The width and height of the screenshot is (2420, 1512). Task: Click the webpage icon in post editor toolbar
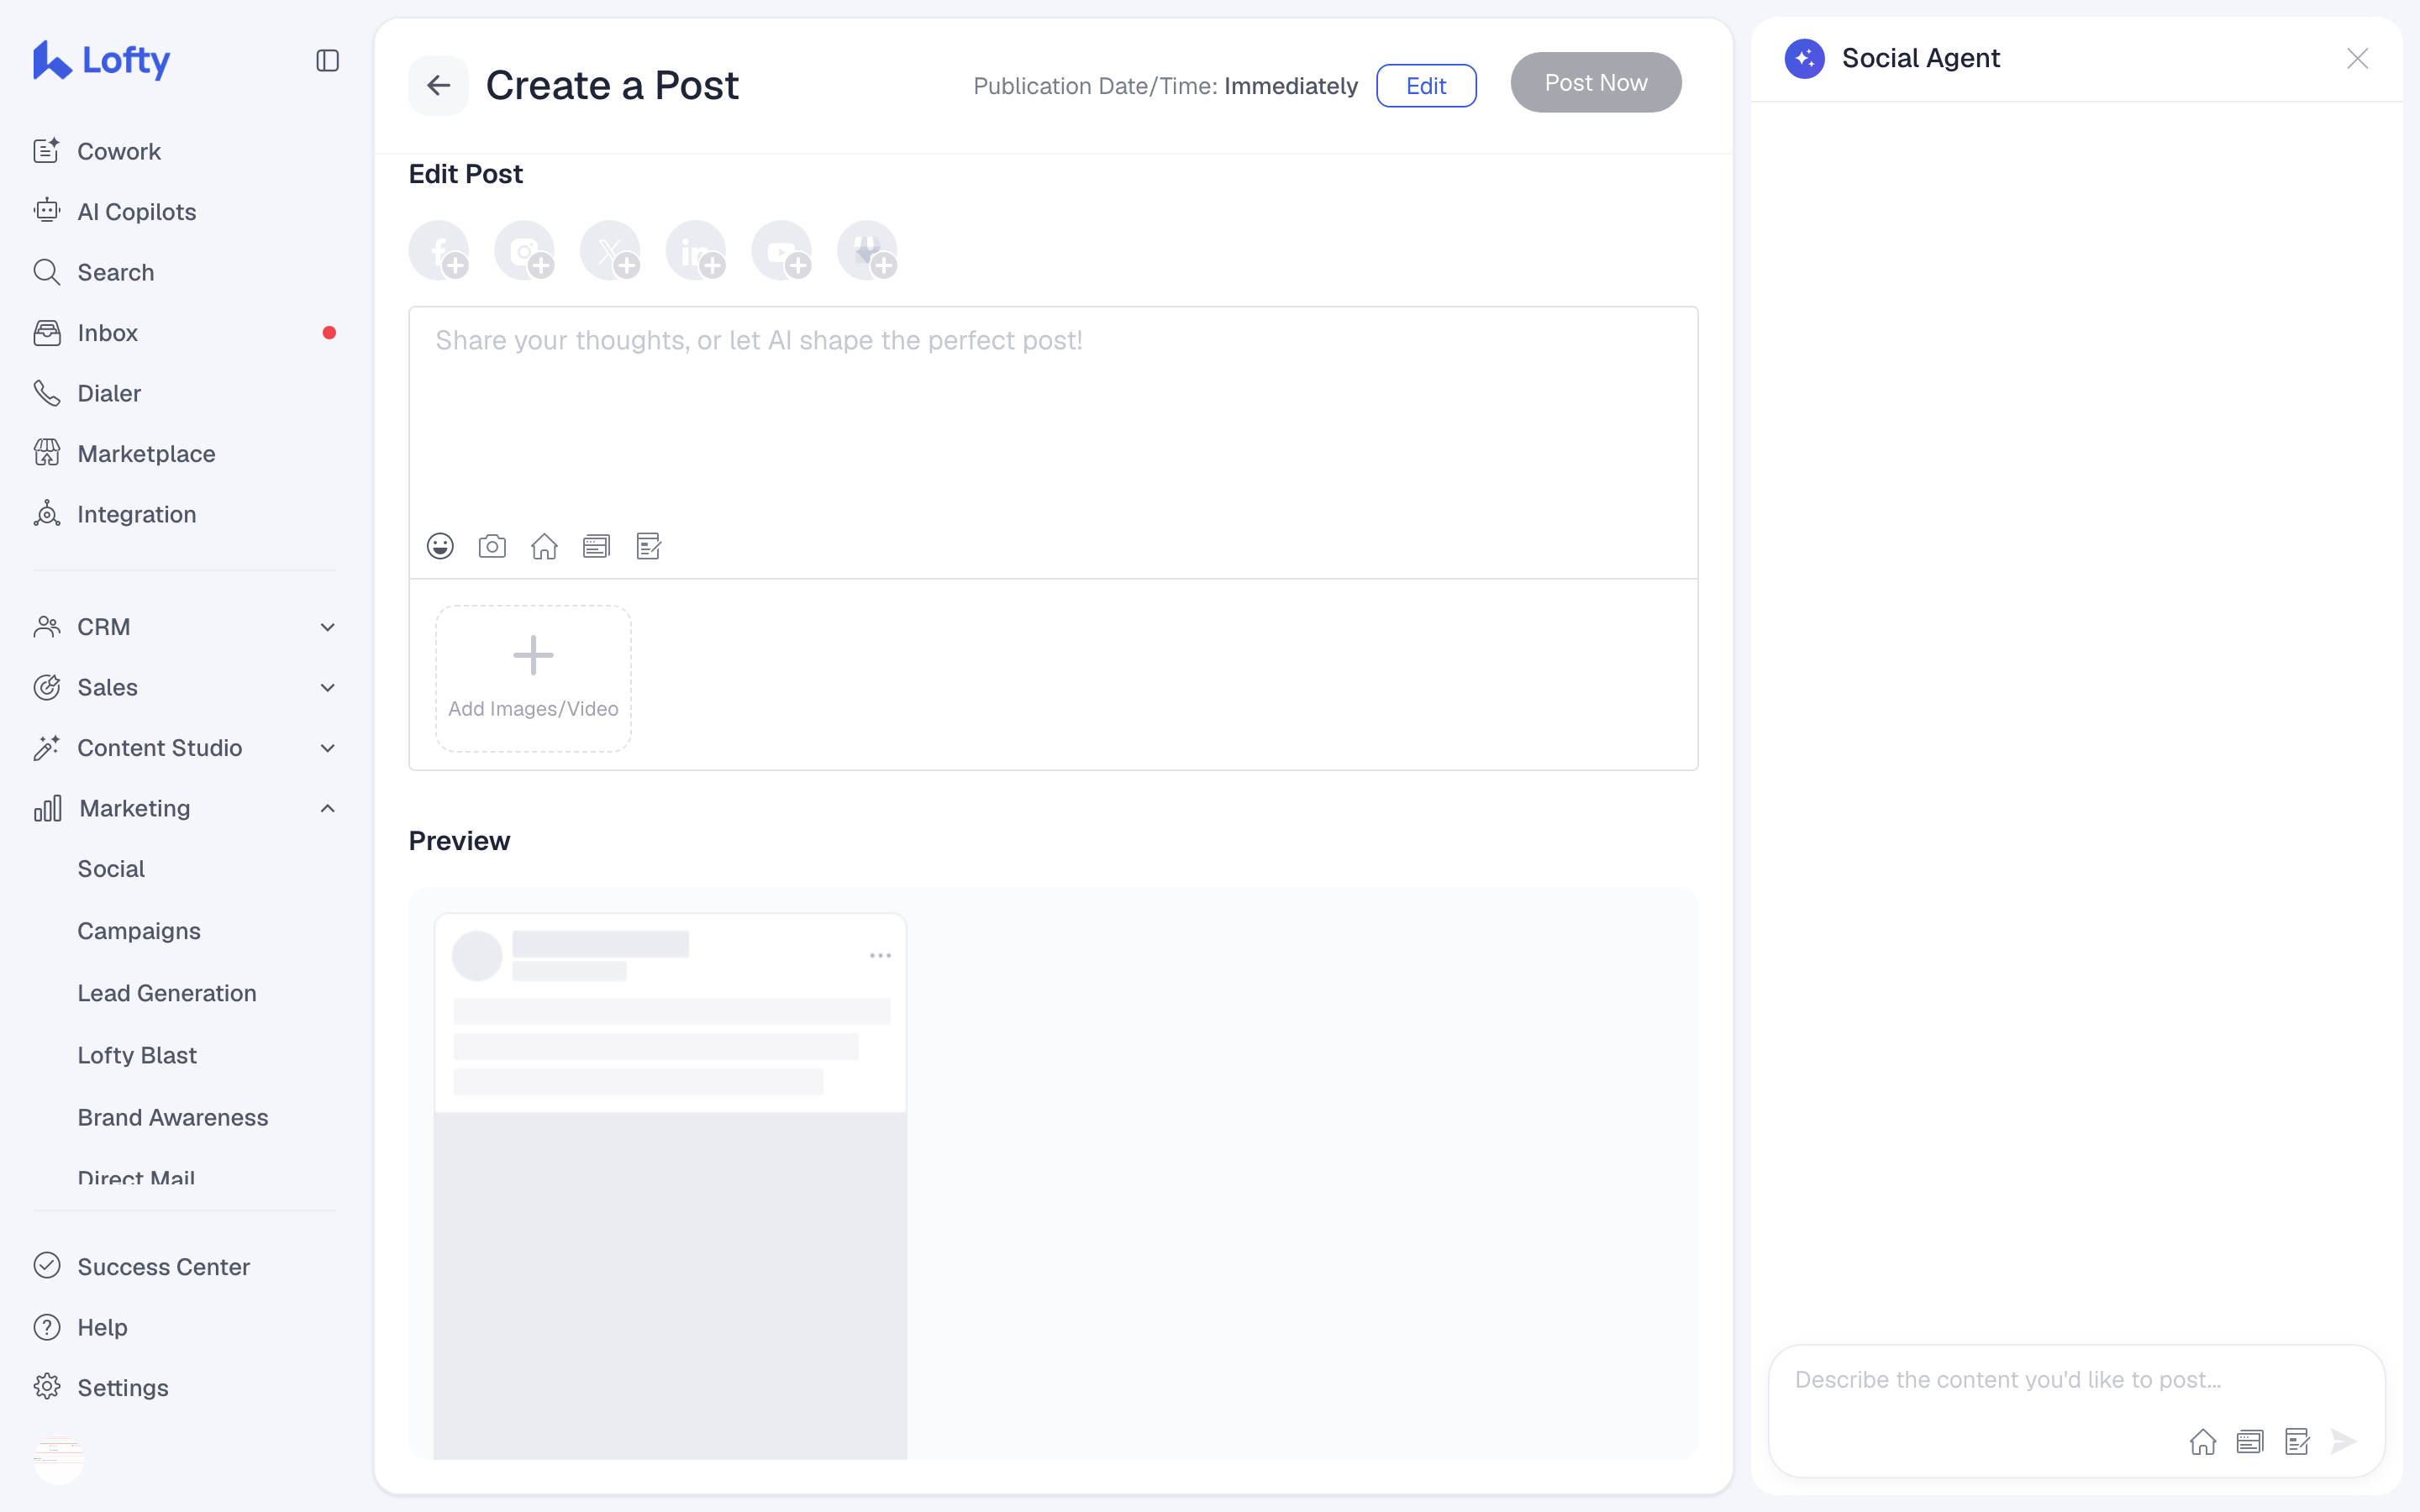596,546
